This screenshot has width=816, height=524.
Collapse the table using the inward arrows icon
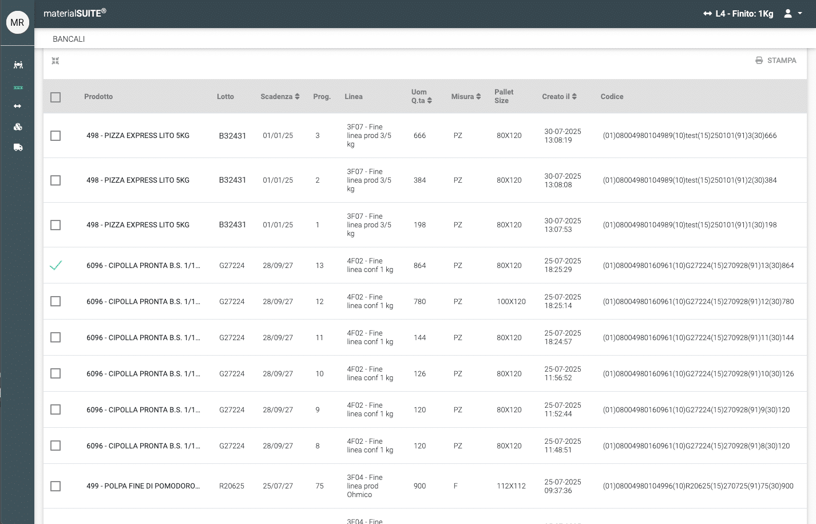(56, 60)
